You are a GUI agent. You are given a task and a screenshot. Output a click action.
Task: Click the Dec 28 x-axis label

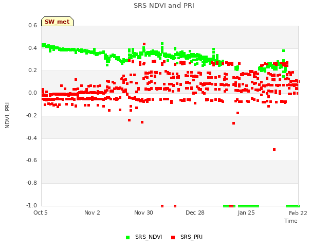[195, 213]
